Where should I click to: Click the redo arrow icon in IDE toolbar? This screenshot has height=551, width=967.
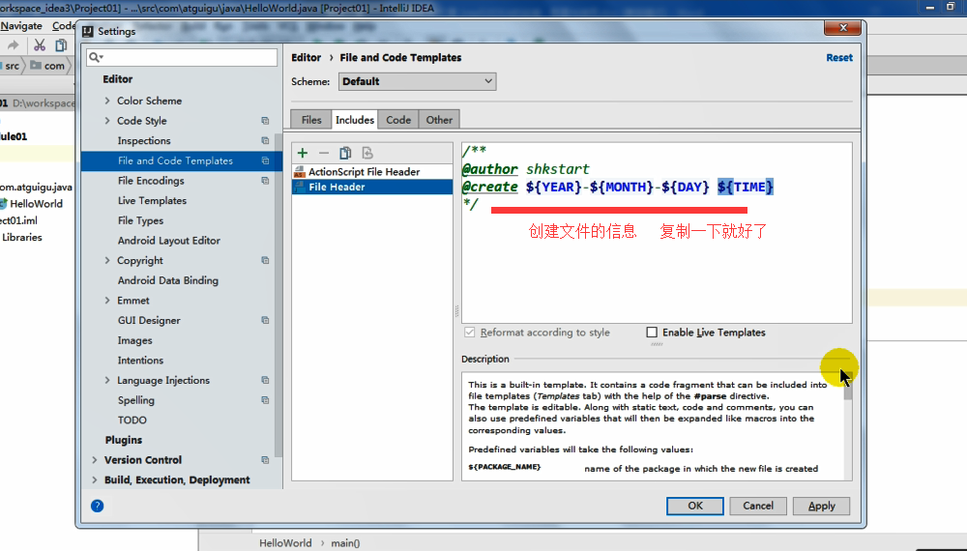click(x=13, y=45)
